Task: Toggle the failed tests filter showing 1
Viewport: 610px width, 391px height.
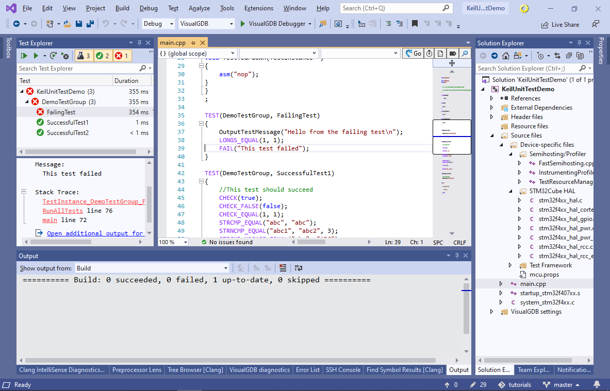Action: (x=122, y=56)
